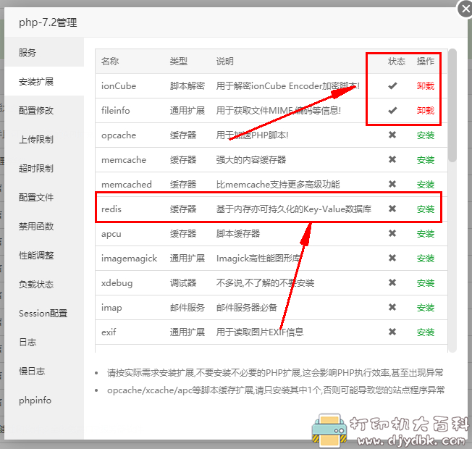Switch to the 超时限制 tab
472x449 pixels.
(44, 168)
